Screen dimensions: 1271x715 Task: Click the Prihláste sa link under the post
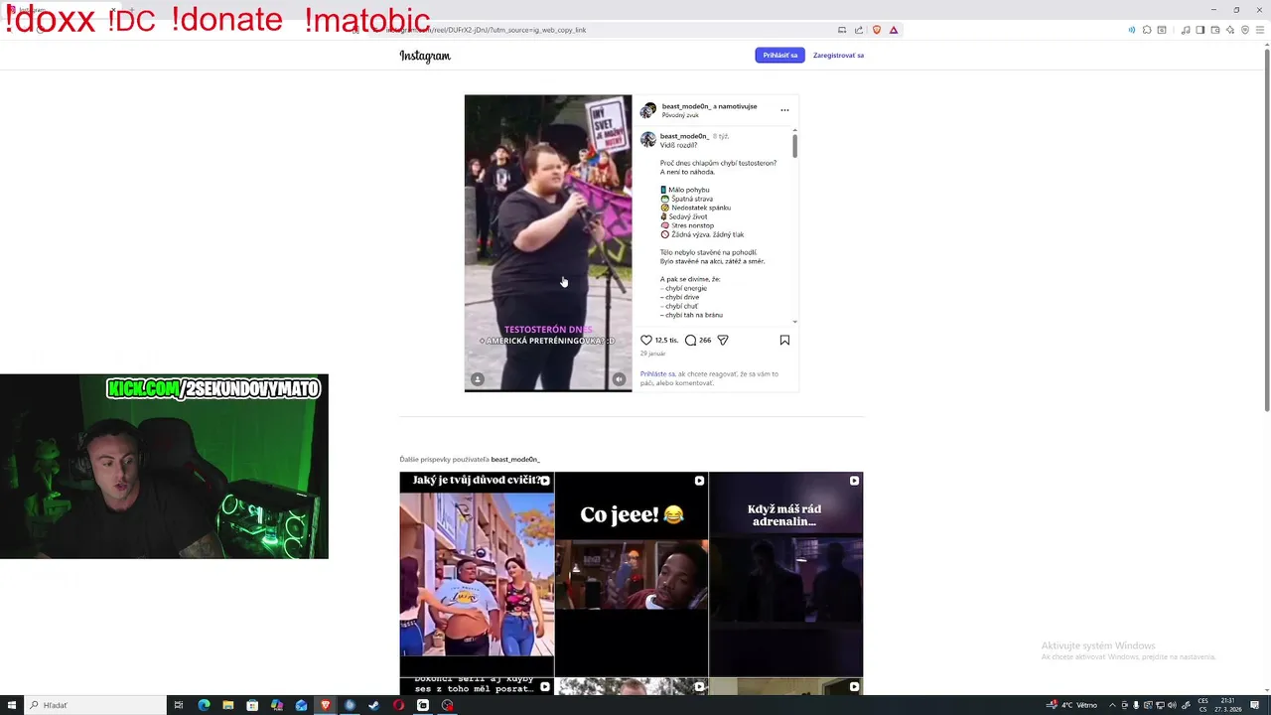(657, 374)
